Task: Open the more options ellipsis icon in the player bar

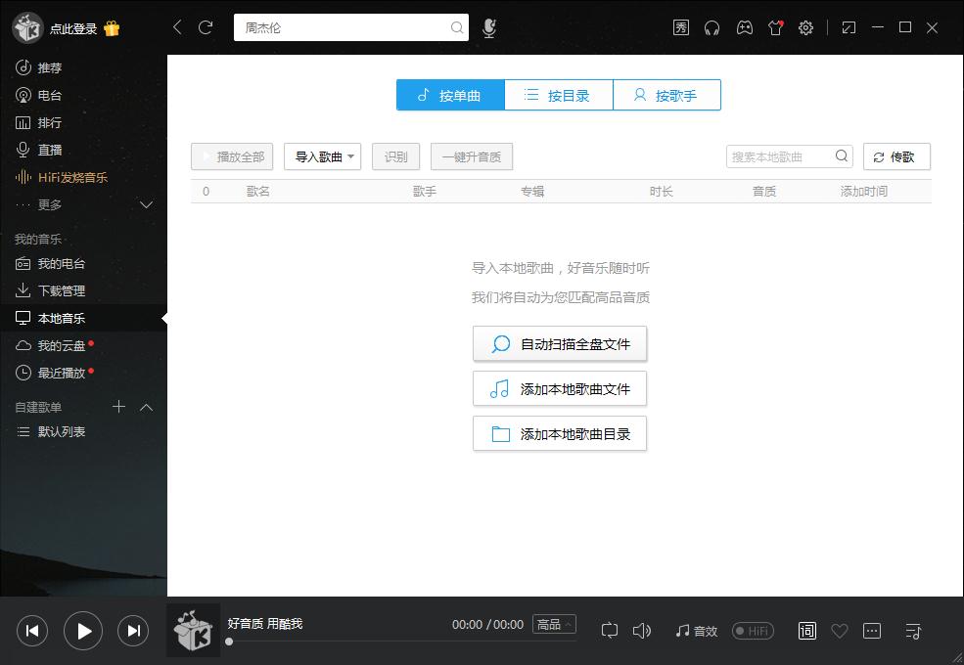Action: pos(872,631)
